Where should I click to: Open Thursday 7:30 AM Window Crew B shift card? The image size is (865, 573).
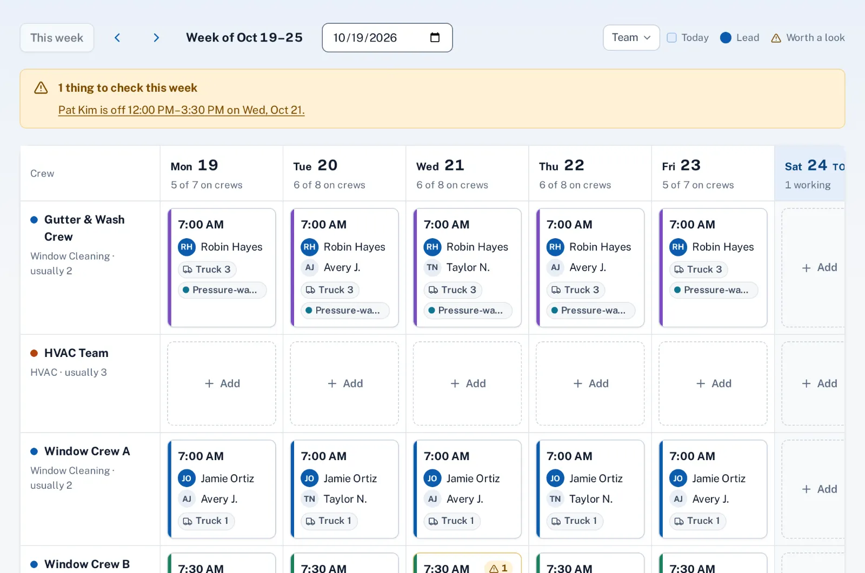(x=590, y=563)
